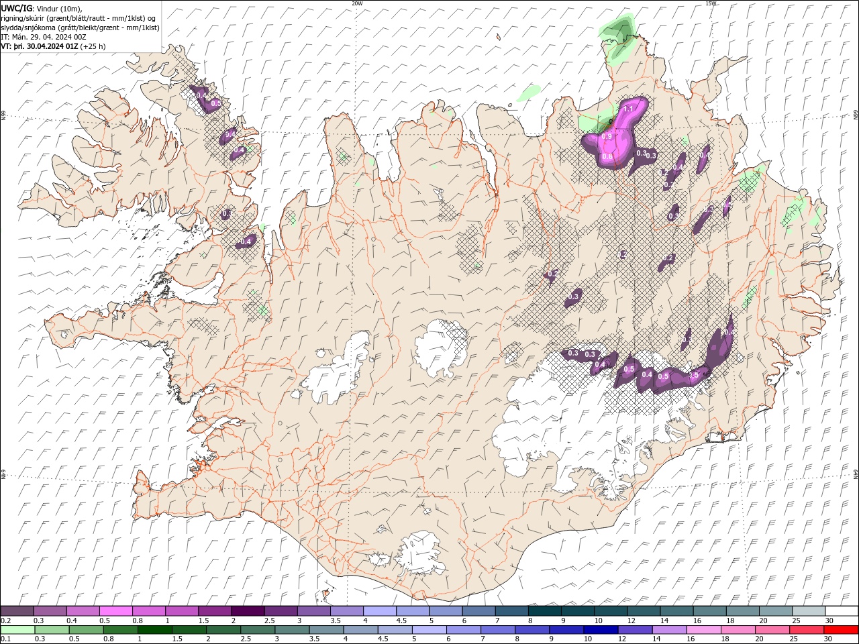The height and width of the screenshot is (644, 859).
Task: Pick red lower-row swatch starting at 25
Action: click(806, 630)
